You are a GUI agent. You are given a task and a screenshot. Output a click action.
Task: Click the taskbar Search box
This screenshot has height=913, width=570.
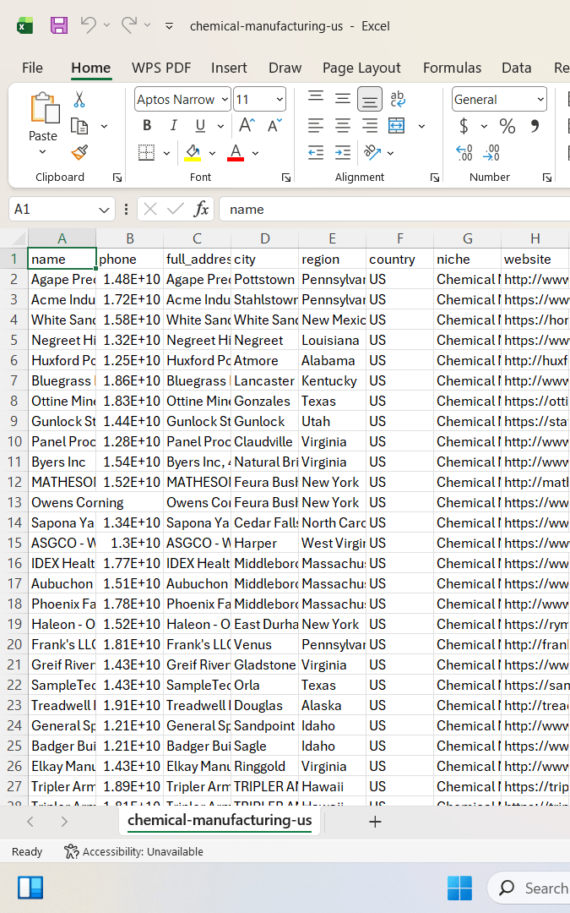point(529,888)
